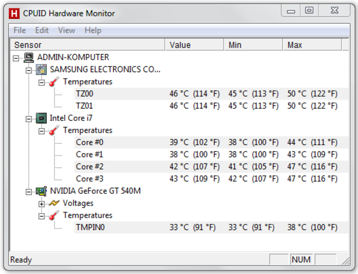Select the ADMIN-KOMPUTER label

coord(73,57)
